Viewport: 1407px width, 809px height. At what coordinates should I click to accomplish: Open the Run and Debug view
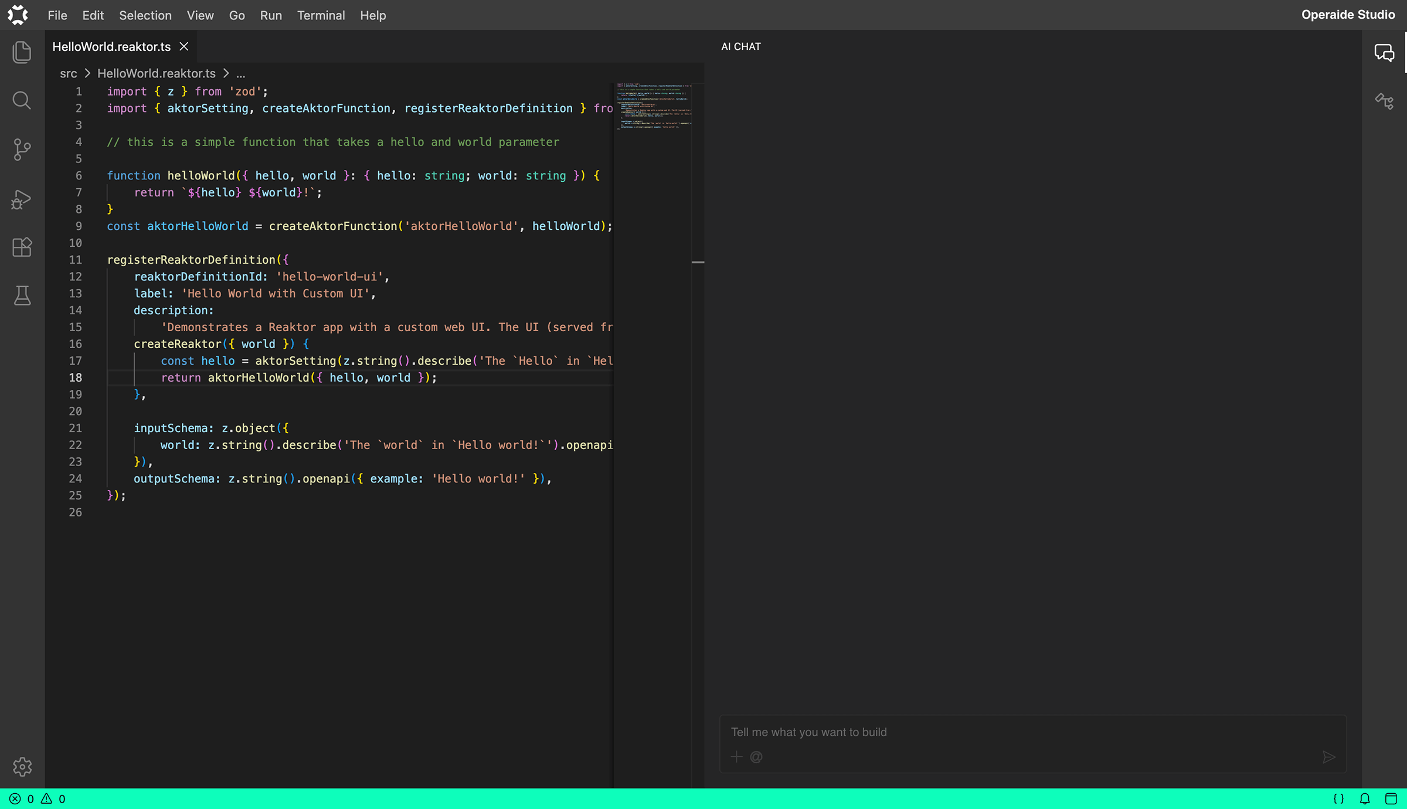(22, 199)
